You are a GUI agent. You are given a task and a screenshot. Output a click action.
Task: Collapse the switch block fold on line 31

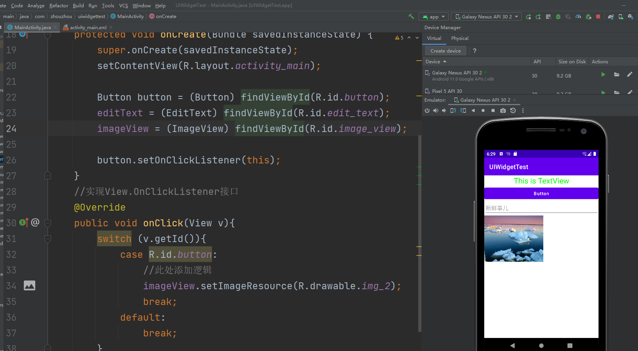[x=48, y=239]
